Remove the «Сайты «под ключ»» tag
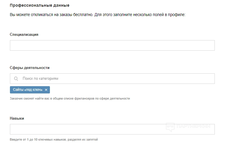Screen dimensions: 225x147 click(46, 90)
